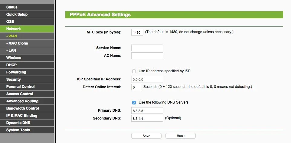
Task: Expand the System Tools menu section
Action: 27,130
